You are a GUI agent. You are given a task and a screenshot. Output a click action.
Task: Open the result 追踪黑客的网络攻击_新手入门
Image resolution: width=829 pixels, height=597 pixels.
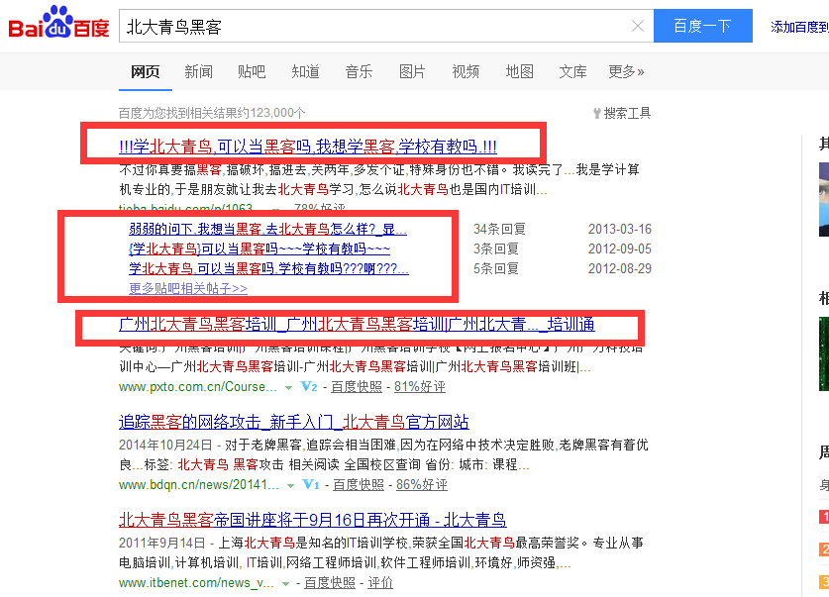tap(294, 422)
